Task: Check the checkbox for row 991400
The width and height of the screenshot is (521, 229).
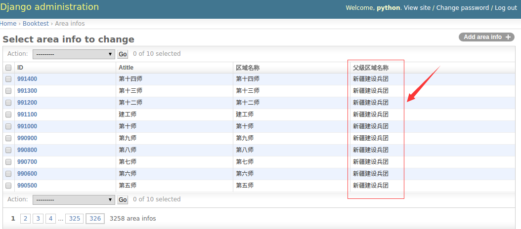Action: 8,79
